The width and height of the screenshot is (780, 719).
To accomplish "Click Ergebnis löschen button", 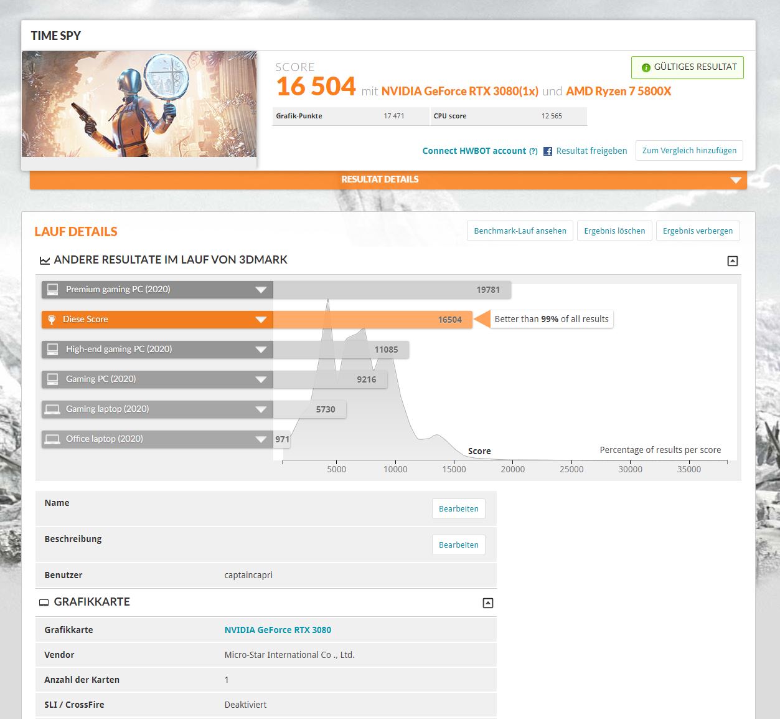I will click(614, 231).
